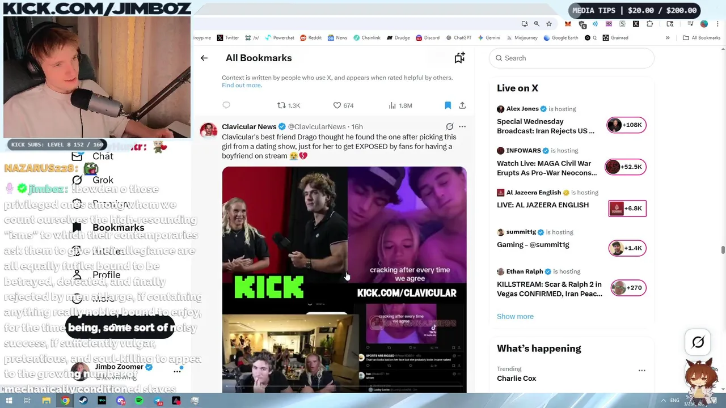The height and width of the screenshot is (408, 726).
Task: Join summit1g space with +1.4K listeners
Action: 627,248
